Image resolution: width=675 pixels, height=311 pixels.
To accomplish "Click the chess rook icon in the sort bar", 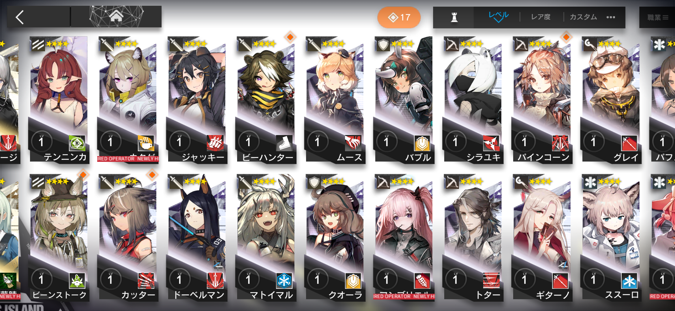I will (x=454, y=17).
